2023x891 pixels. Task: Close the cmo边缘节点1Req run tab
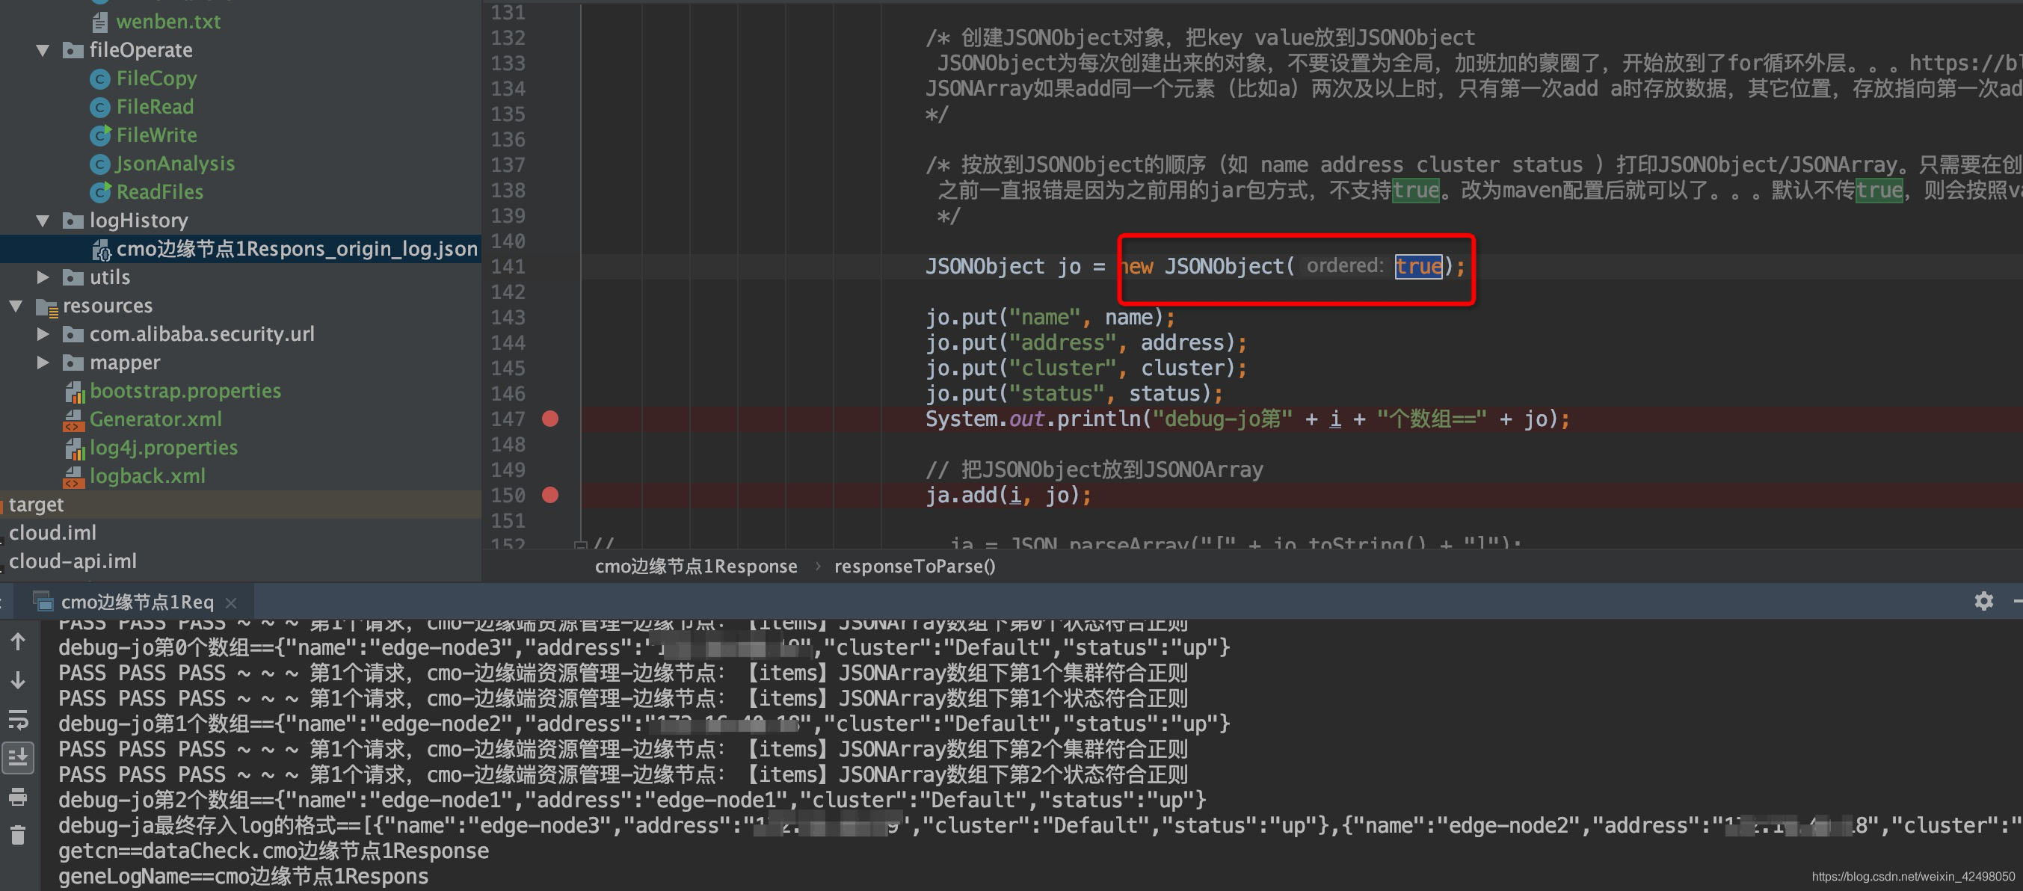231,602
